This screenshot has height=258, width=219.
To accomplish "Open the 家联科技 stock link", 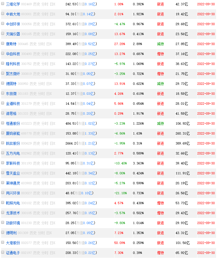I will click(x=13, y=164).
